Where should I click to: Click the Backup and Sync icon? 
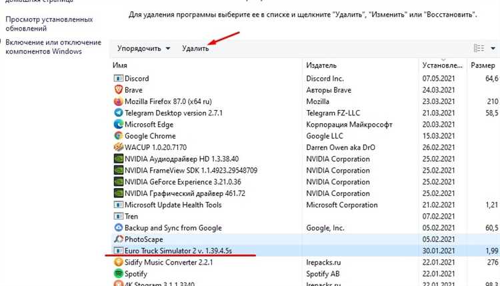click(118, 227)
